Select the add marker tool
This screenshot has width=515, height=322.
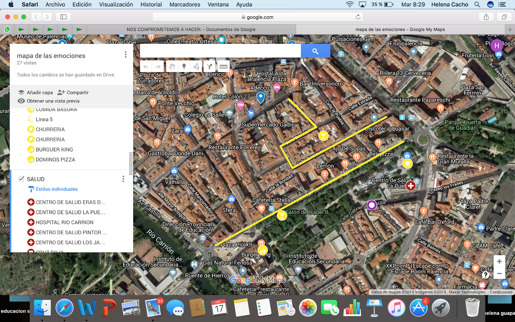pos(184,67)
